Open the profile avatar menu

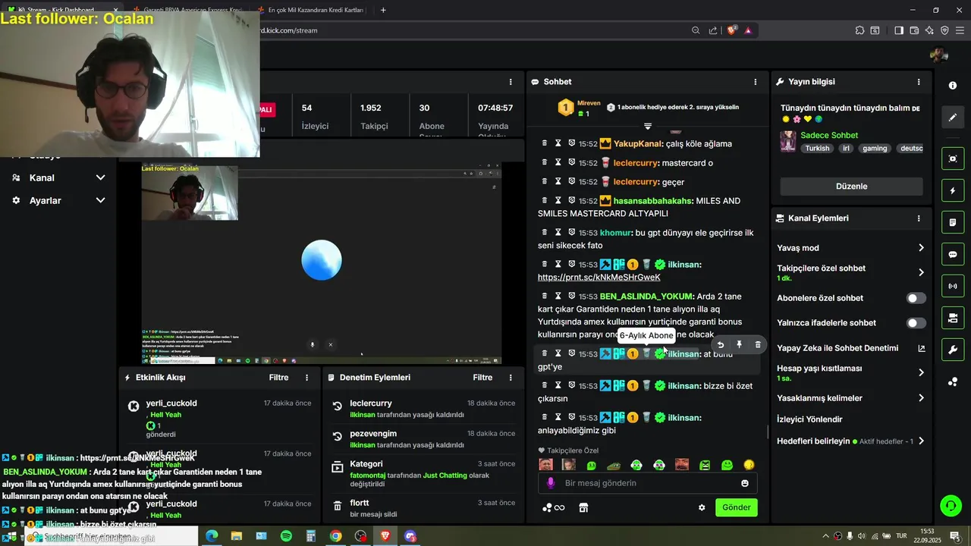point(939,55)
